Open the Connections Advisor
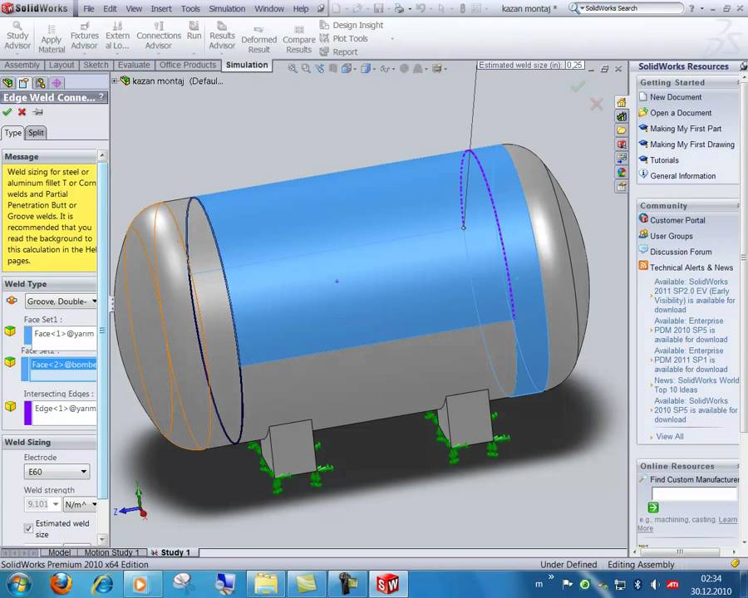Screen dimensions: 748x598 pyautogui.click(x=159, y=36)
